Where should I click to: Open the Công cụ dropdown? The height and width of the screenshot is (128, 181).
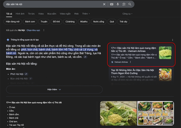(x=127, y=14)
